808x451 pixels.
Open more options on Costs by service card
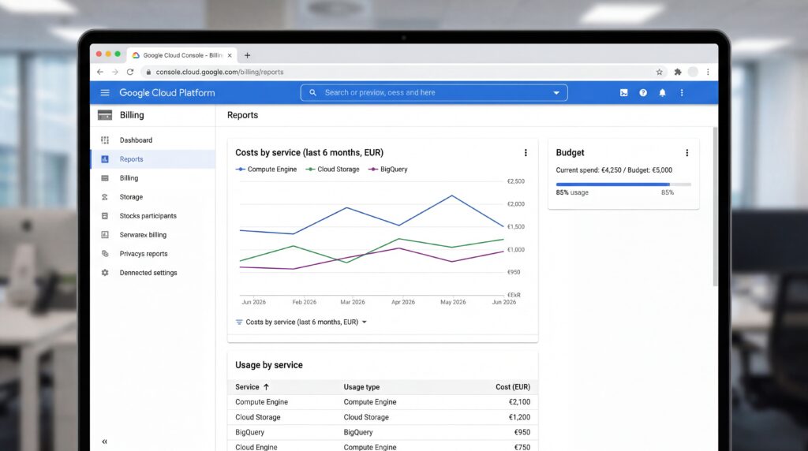pos(526,153)
